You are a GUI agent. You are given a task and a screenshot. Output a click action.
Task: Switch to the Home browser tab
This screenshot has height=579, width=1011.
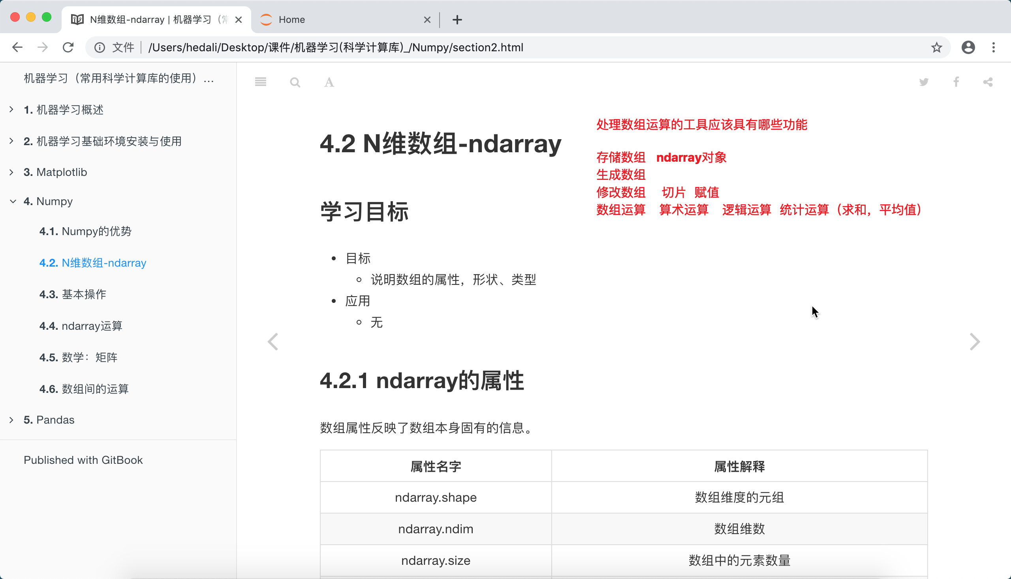pyautogui.click(x=342, y=19)
